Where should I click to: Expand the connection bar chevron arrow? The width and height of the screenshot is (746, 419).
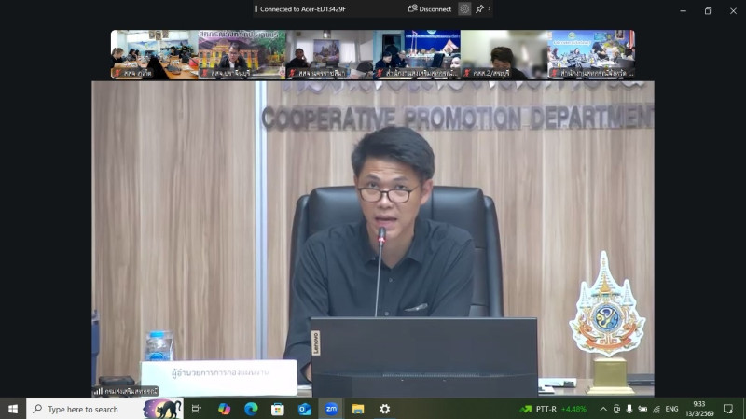(490, 9)
